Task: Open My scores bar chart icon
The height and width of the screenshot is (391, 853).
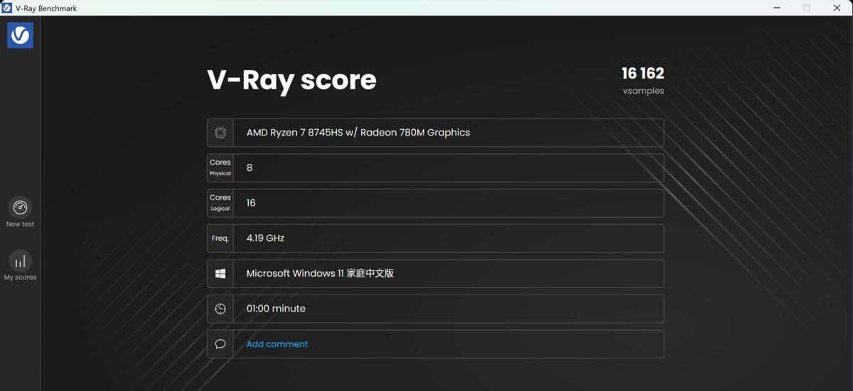Action: click(20, 260)
